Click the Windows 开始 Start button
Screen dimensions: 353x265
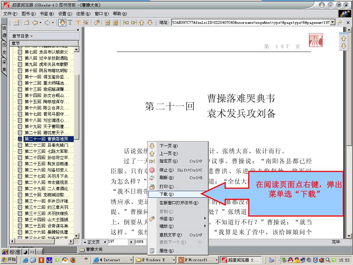(x=9, y=260)
